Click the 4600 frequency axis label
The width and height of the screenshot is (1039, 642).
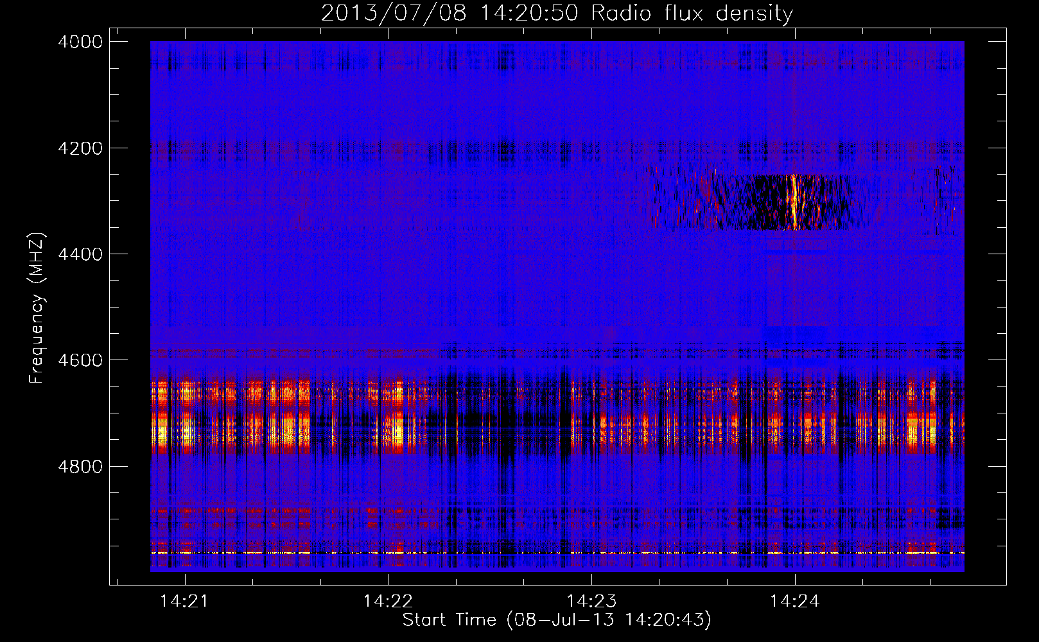click(x=80, y=360)
